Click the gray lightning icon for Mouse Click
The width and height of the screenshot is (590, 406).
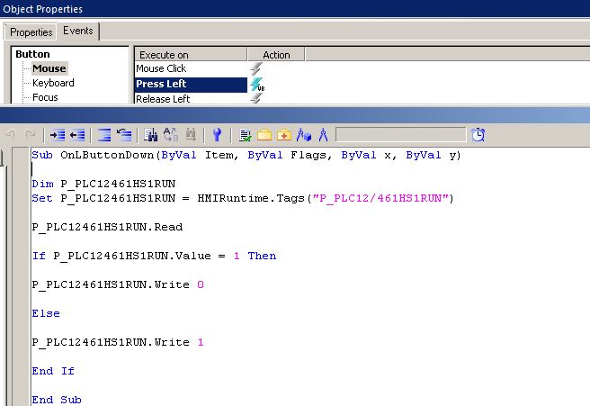(255, 69)
